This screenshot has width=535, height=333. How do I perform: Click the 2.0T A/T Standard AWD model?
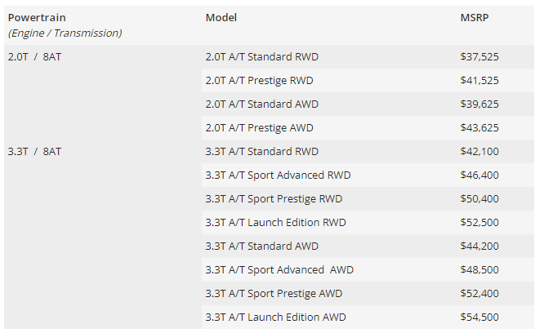point(261,104)
